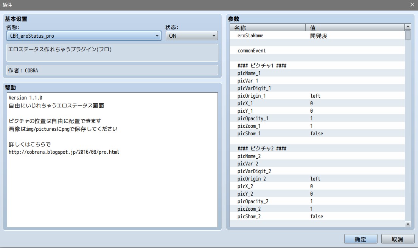
Task: Select the #### ピクチャ2 #### header row
Action: tap(317, 148)
